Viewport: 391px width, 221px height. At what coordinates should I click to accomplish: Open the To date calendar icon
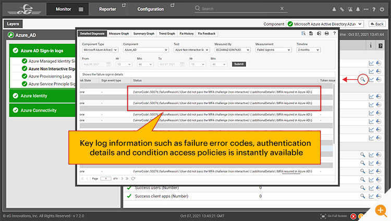coord(182,64)
